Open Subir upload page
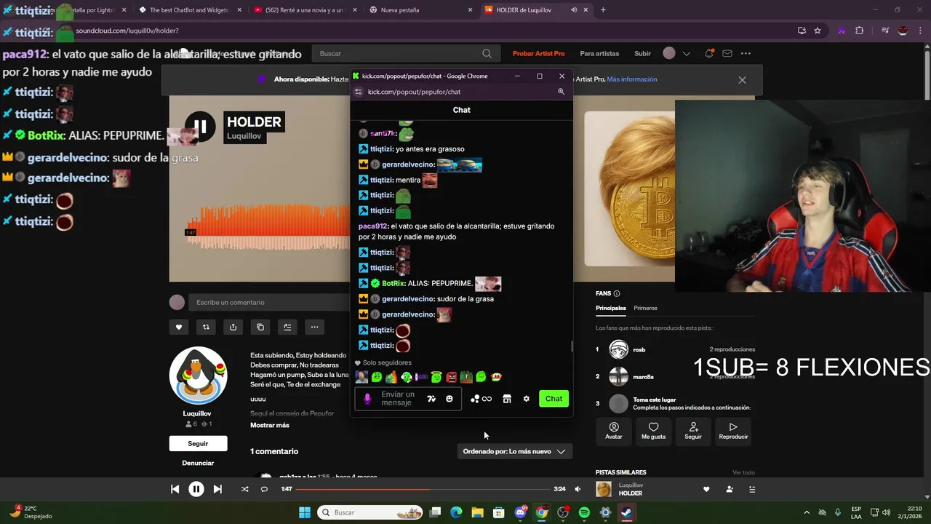Screen dimensions: 931x524 (642, 53)
